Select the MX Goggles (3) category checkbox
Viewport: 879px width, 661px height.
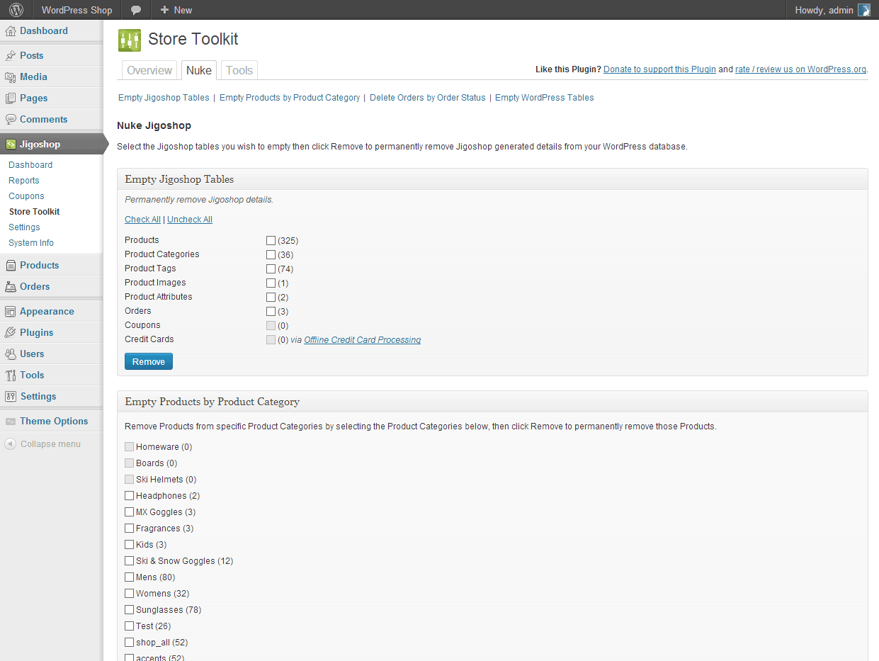pos(129,512)
